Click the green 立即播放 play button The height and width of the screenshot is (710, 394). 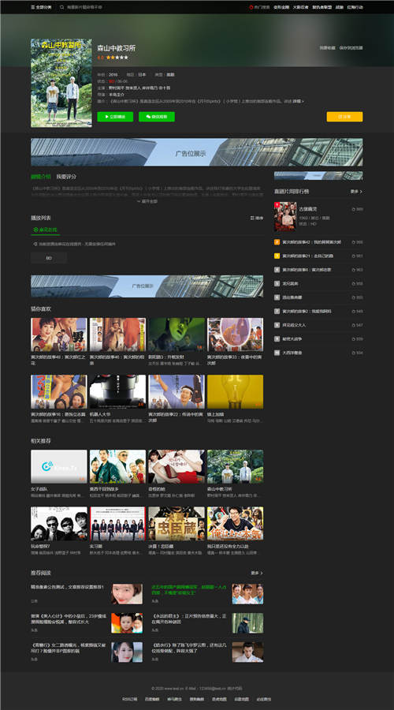pyautogui.click(x=115, y=117)
